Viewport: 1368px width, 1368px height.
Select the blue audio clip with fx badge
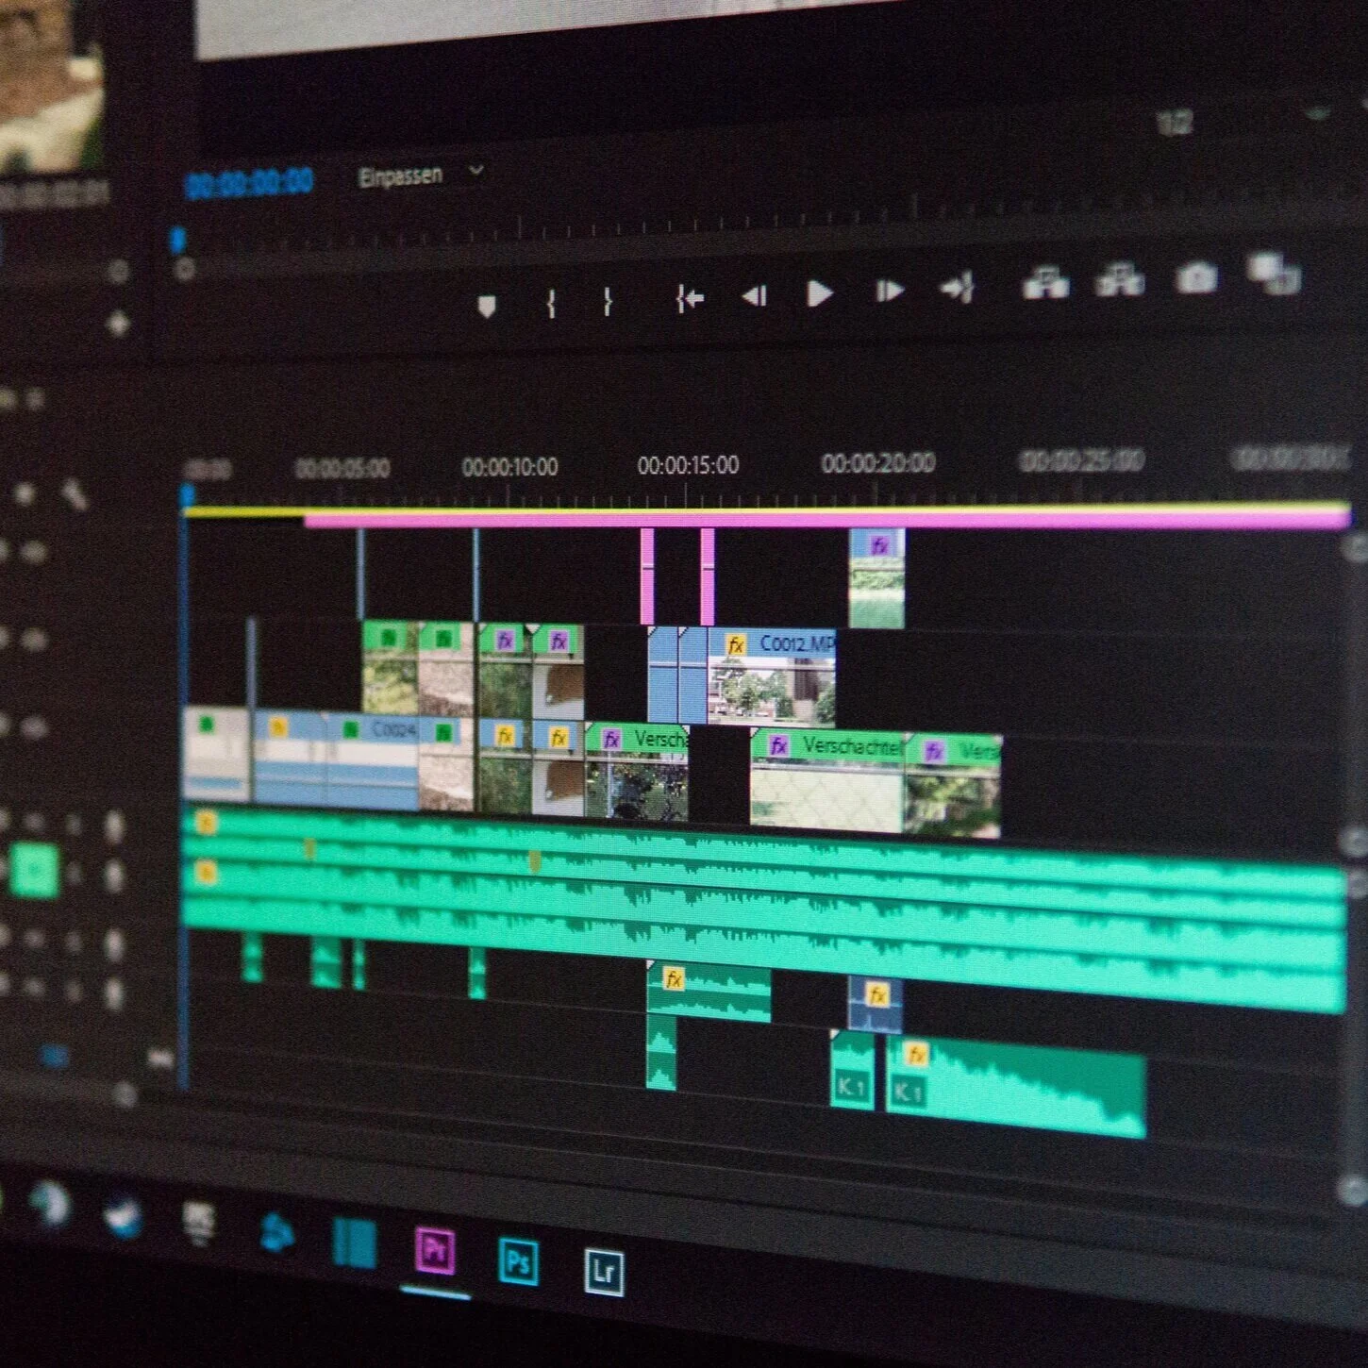point(875,1005)
